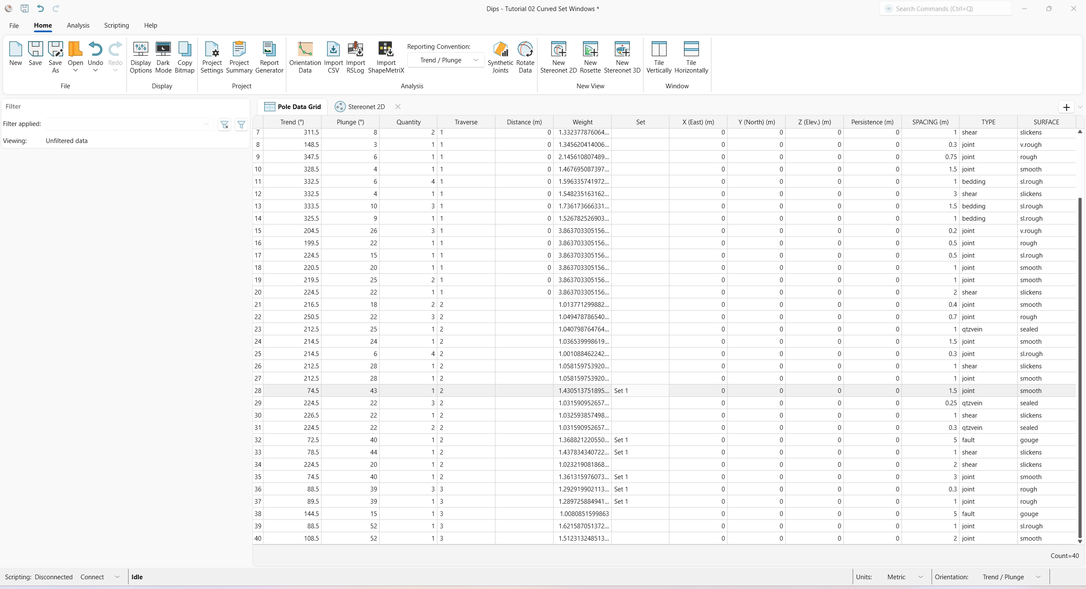Switch to the Analysis ribbon tab
This screenshot has height=589, width=1086.
pos(78,25)
